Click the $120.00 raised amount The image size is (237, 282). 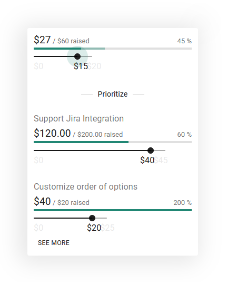[52, 133]
